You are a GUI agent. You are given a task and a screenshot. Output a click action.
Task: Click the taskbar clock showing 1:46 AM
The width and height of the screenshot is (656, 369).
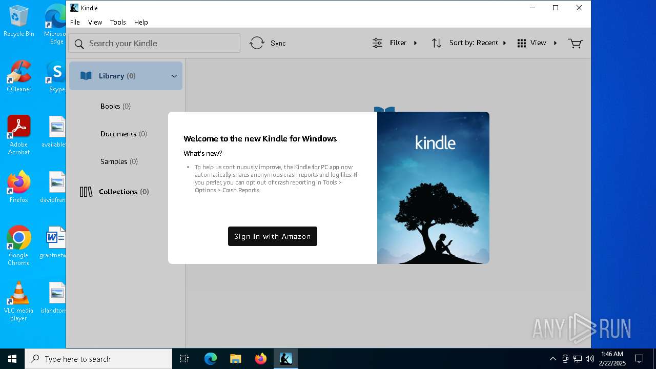tap(612, 359)
